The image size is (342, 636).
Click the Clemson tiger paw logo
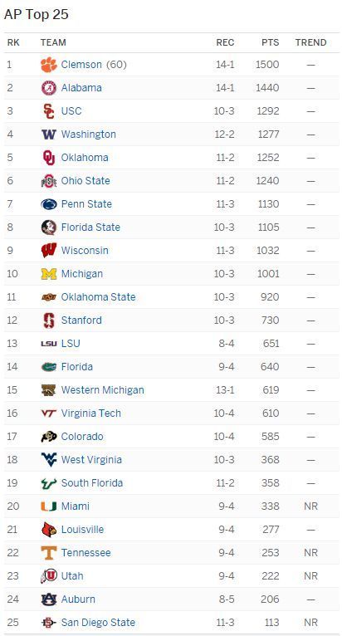click(49, 65)
